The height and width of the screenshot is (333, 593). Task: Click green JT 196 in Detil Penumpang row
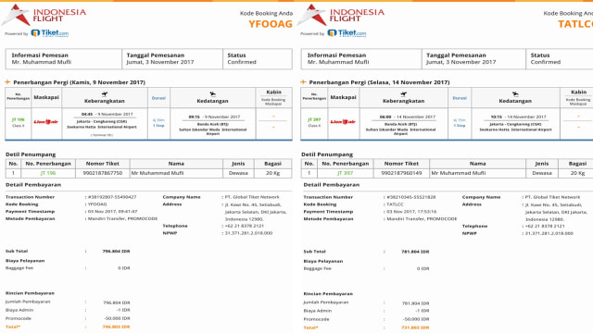pos(48,173)
